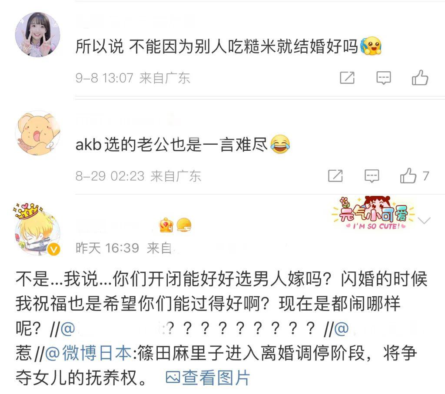Expand the post options chevron menu
The height and width of the screenshot is (394, 445).
pos(424,220)
